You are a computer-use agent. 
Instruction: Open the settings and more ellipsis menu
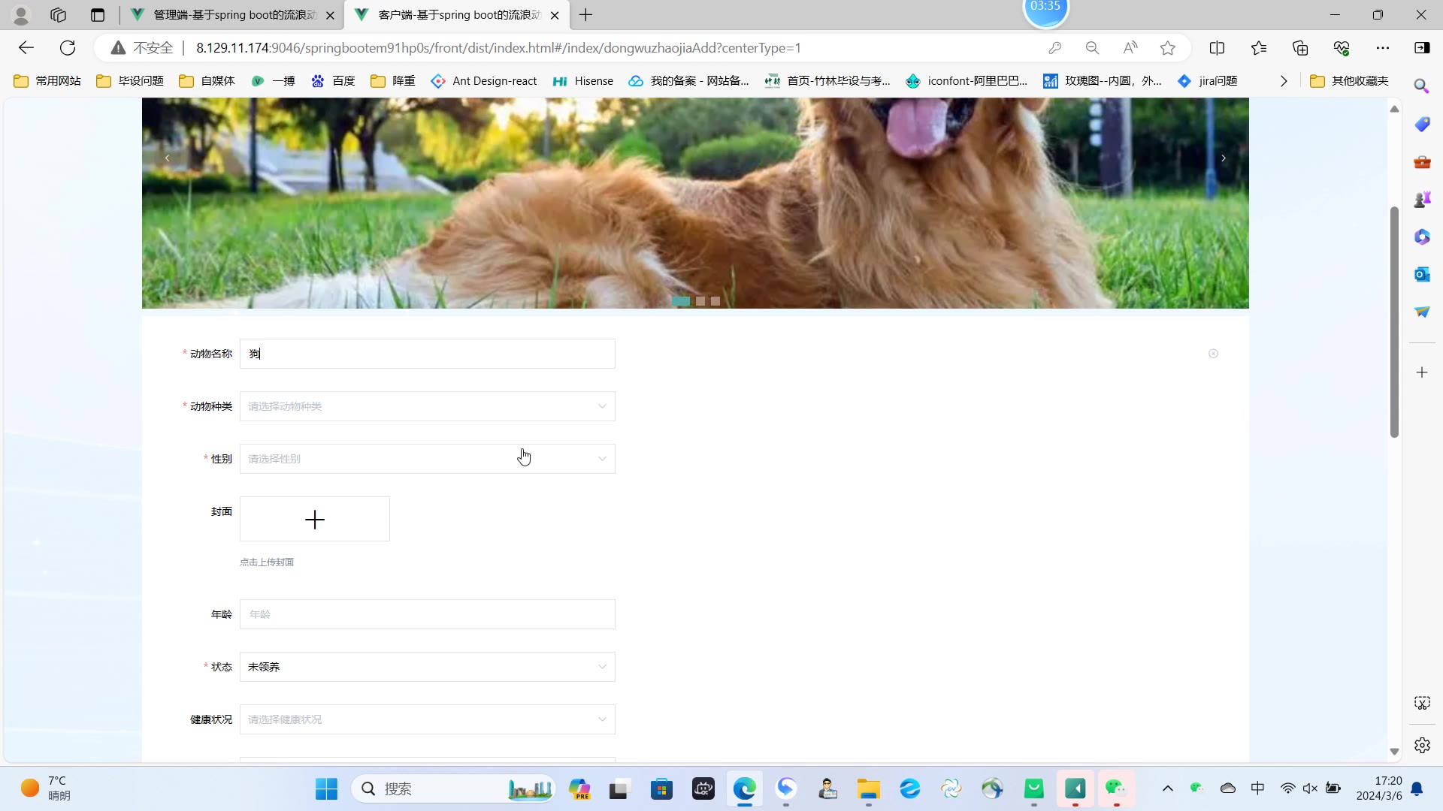point(1383,48)
